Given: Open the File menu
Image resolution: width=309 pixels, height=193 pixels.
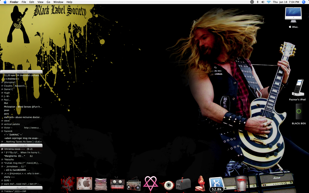Looking at the screenshot, I should tap(24, 2).
